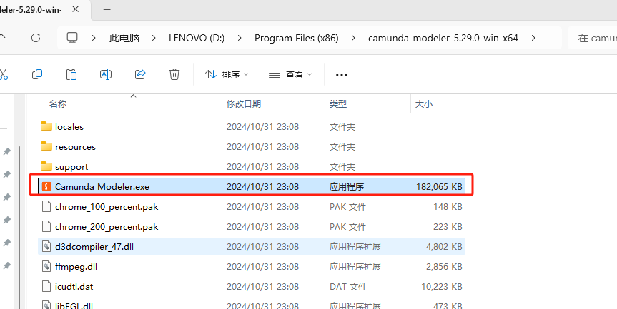Click size 4,802 KB of d3dcompiler_47.dll
Viewport: 617px width, 309px height.
pos(444,247)
